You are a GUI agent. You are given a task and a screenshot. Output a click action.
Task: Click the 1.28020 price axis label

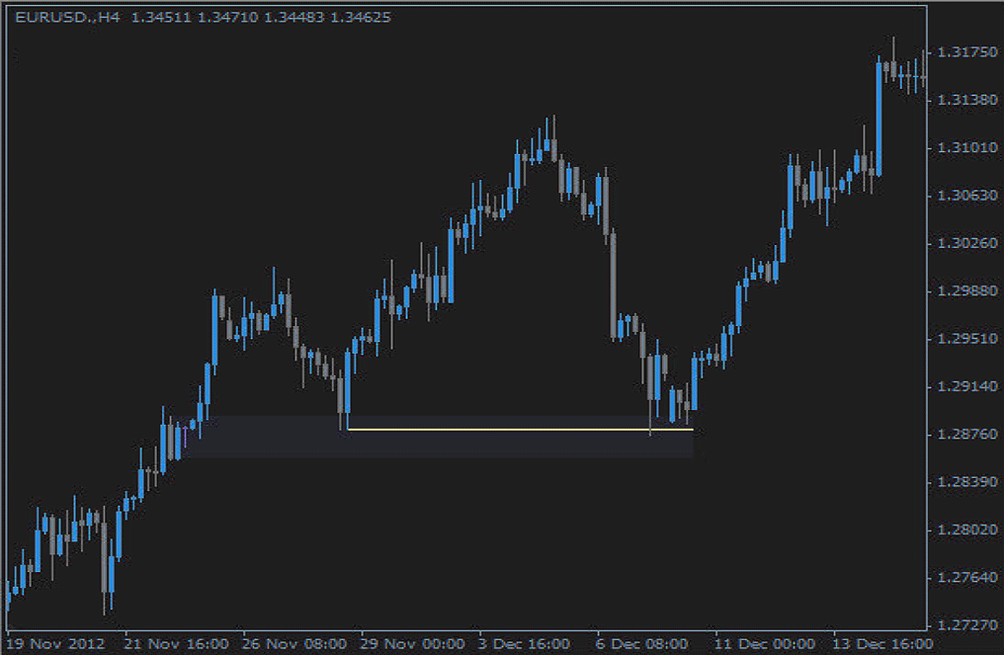[x=967, y=530]
